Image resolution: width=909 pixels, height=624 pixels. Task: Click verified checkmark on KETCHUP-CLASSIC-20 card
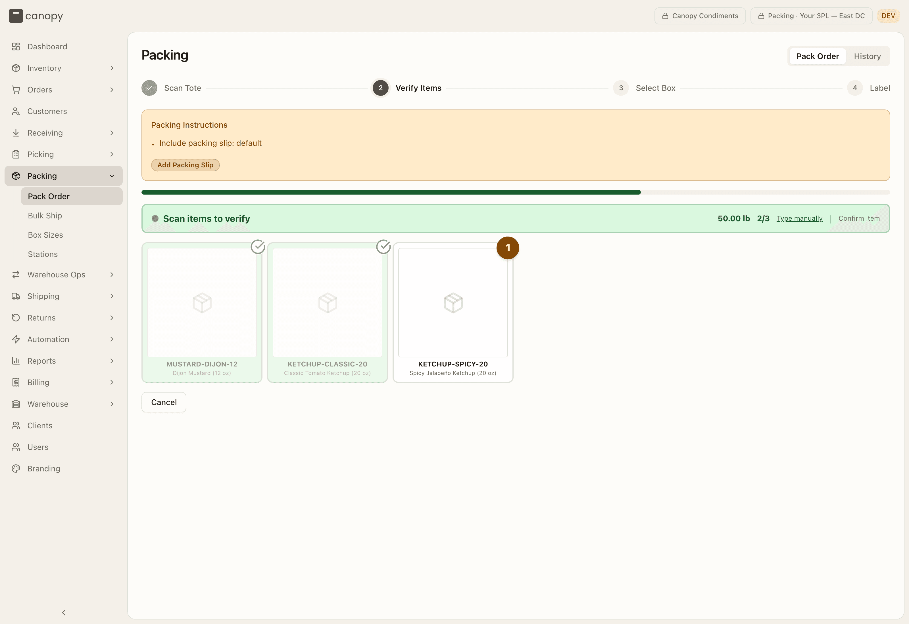tap(384, 247)
